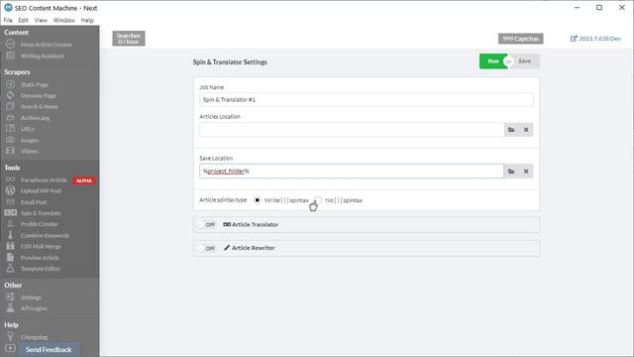Viewport: 634px width, 357px height.
Task: Click into the Job Name field
Action: [366, 99]
